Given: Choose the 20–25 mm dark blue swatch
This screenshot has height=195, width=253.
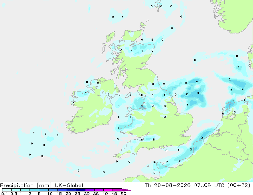Looking at the screenshot, I should click(x=71, y=190).
